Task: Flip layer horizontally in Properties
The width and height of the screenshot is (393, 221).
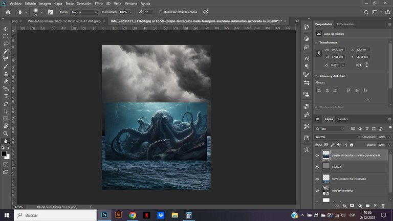Action: click(x=359, y=65)
